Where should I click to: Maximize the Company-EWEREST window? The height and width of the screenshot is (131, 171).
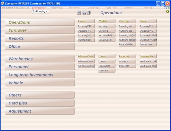tap(162, 3)
